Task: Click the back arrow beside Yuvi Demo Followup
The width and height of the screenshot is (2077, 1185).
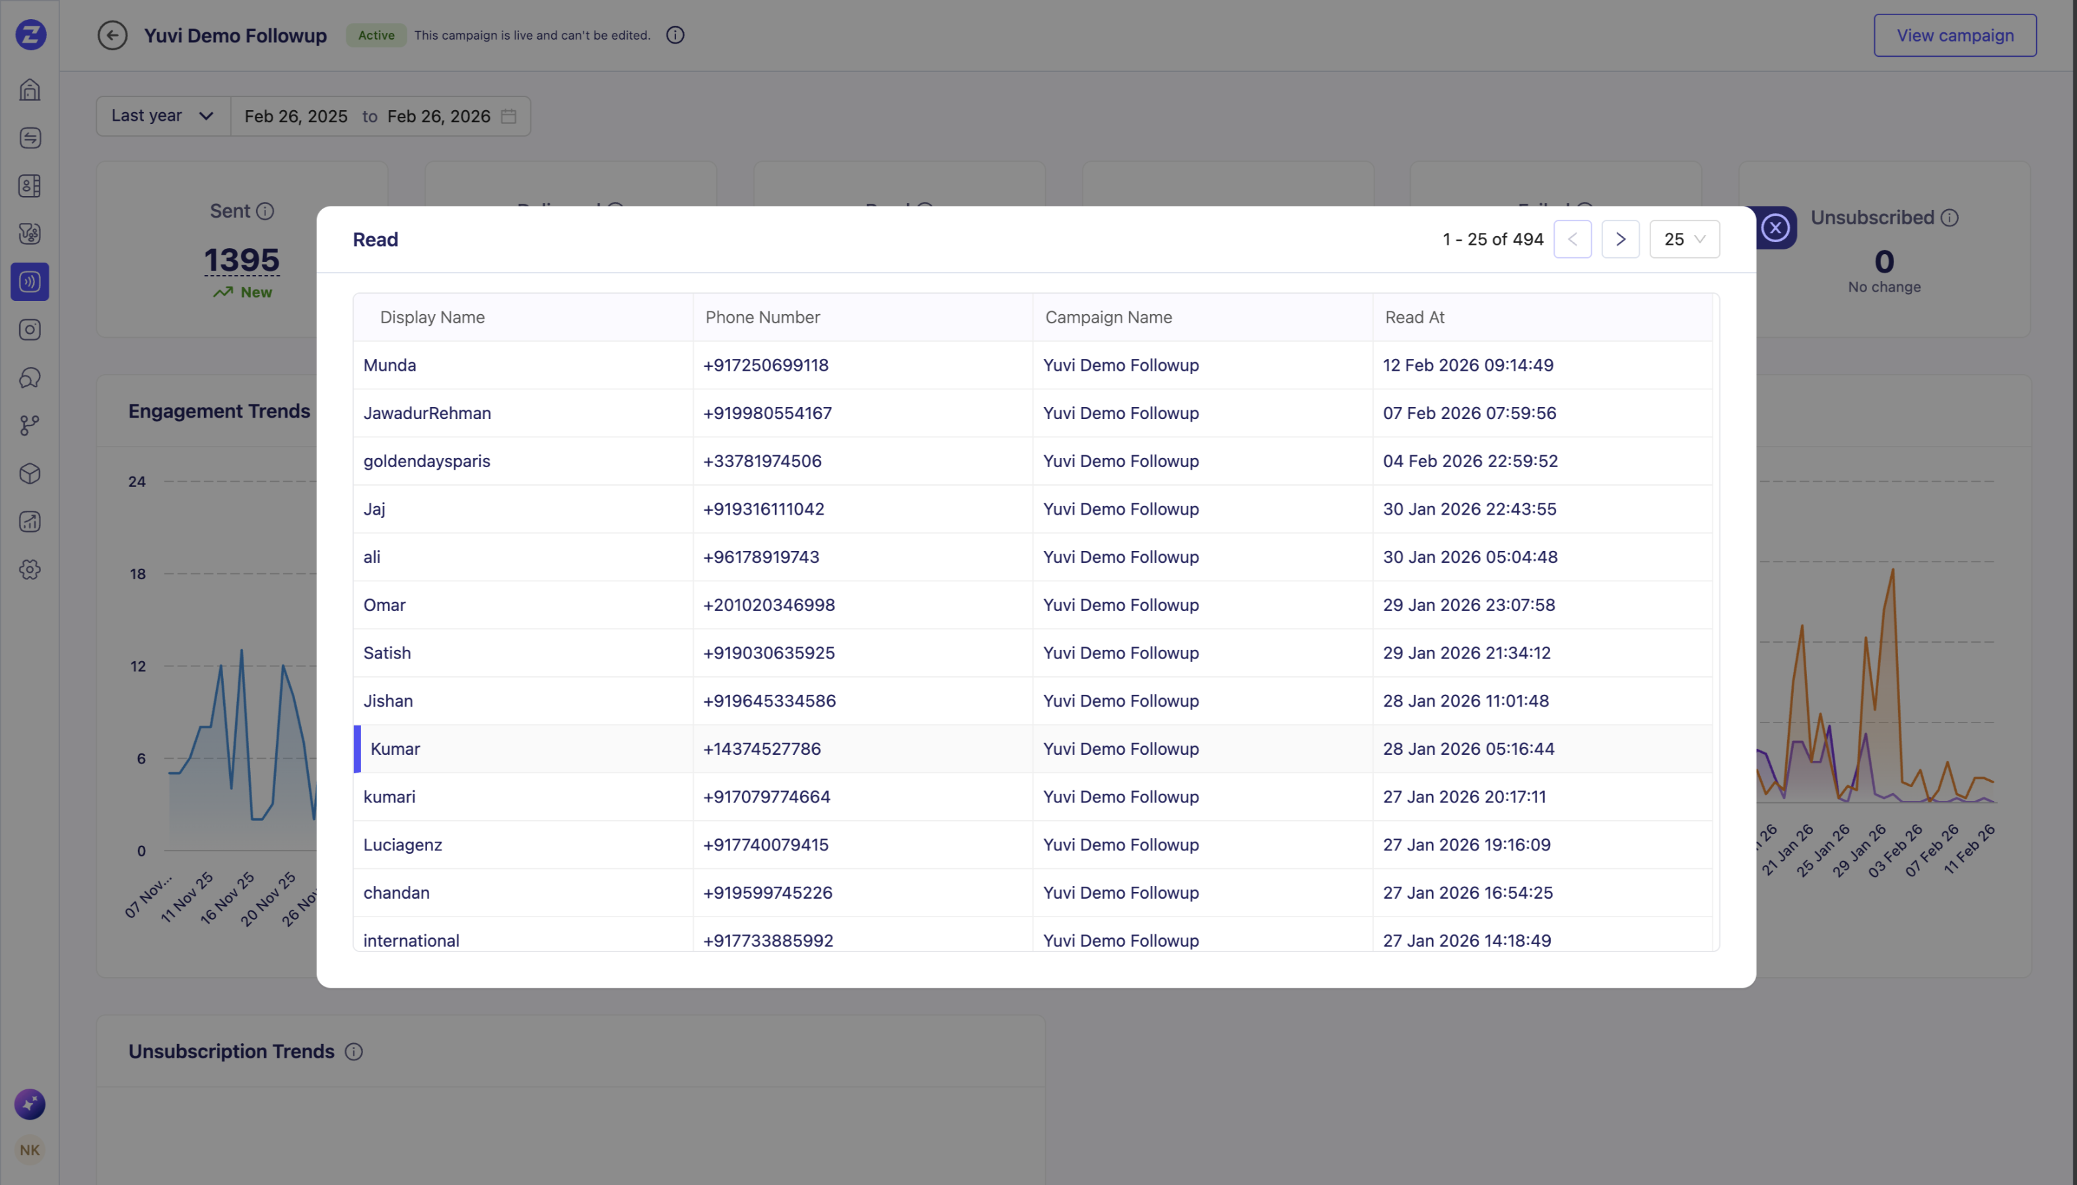Action: pos(112,35)
